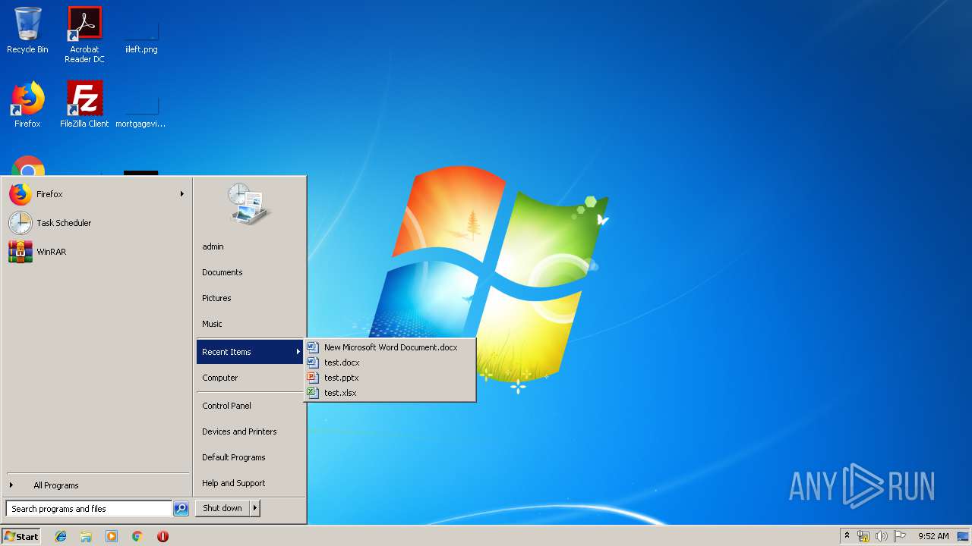Click the Shut down button
The image size is (972, 546).
tap(222, 508)
